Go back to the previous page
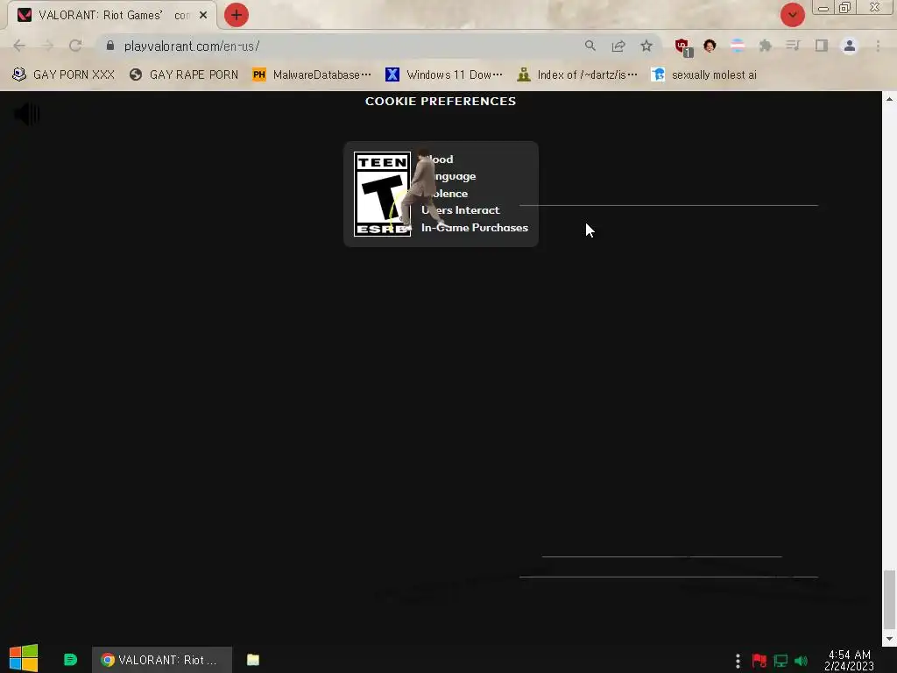Screen dimensions: 897x673 [x=19, y=46]
